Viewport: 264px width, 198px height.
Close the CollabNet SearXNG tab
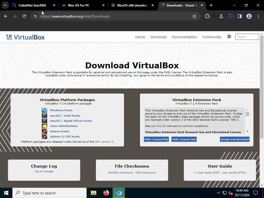54,5
